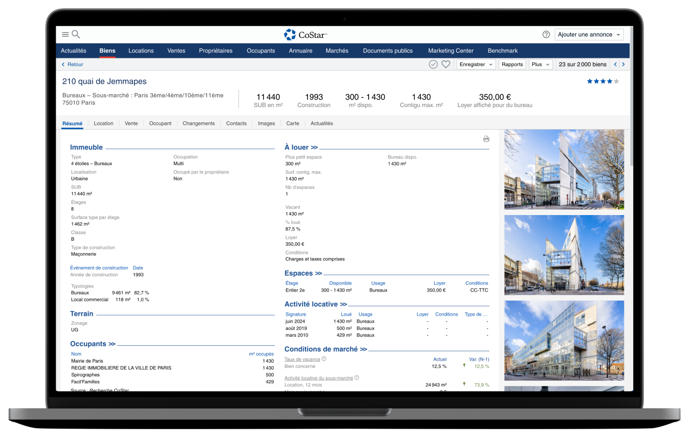Click the printer icon
This screenshot has width=690, height=441.
tap(486, 139)
